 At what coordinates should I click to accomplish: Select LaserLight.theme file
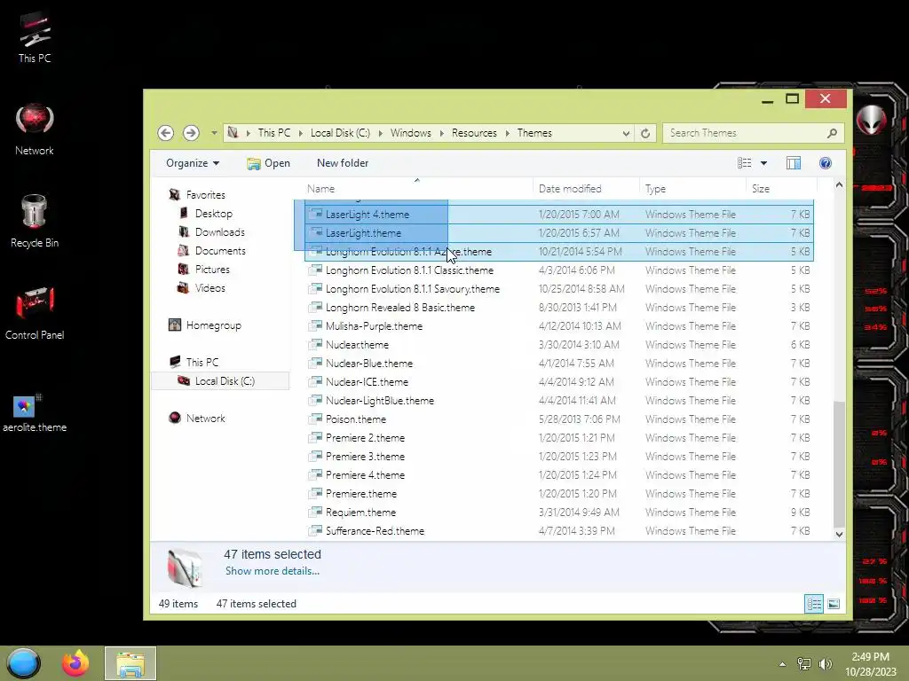coord(559,233)
